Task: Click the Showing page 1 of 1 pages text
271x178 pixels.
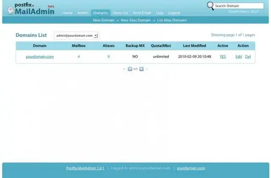Action: pyautogui.click(x=233, y=35)
